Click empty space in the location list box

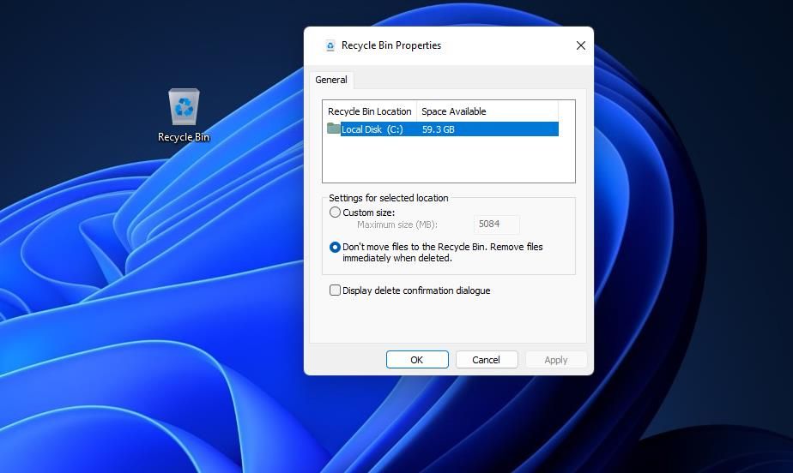point(448,160)
